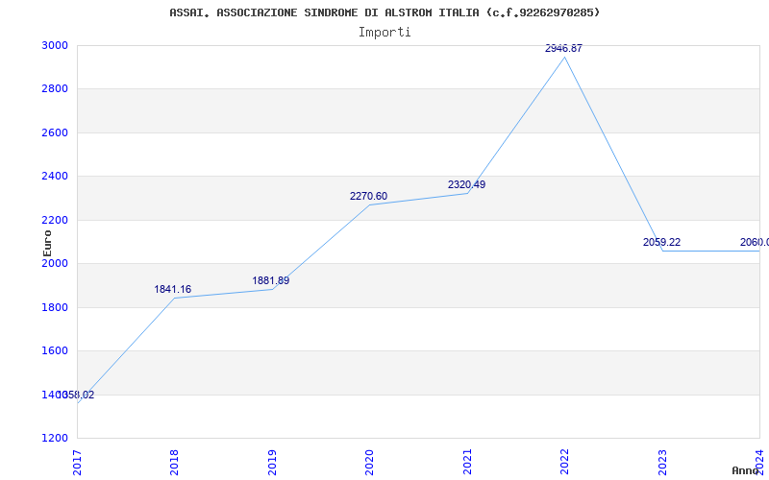Select the 1881.89 data label
The image size is (769, 480).
pos(271,281)
